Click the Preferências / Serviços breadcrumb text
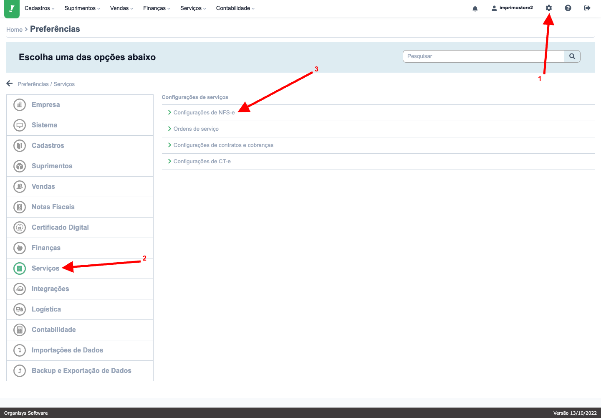 click(x=46, y=84)
